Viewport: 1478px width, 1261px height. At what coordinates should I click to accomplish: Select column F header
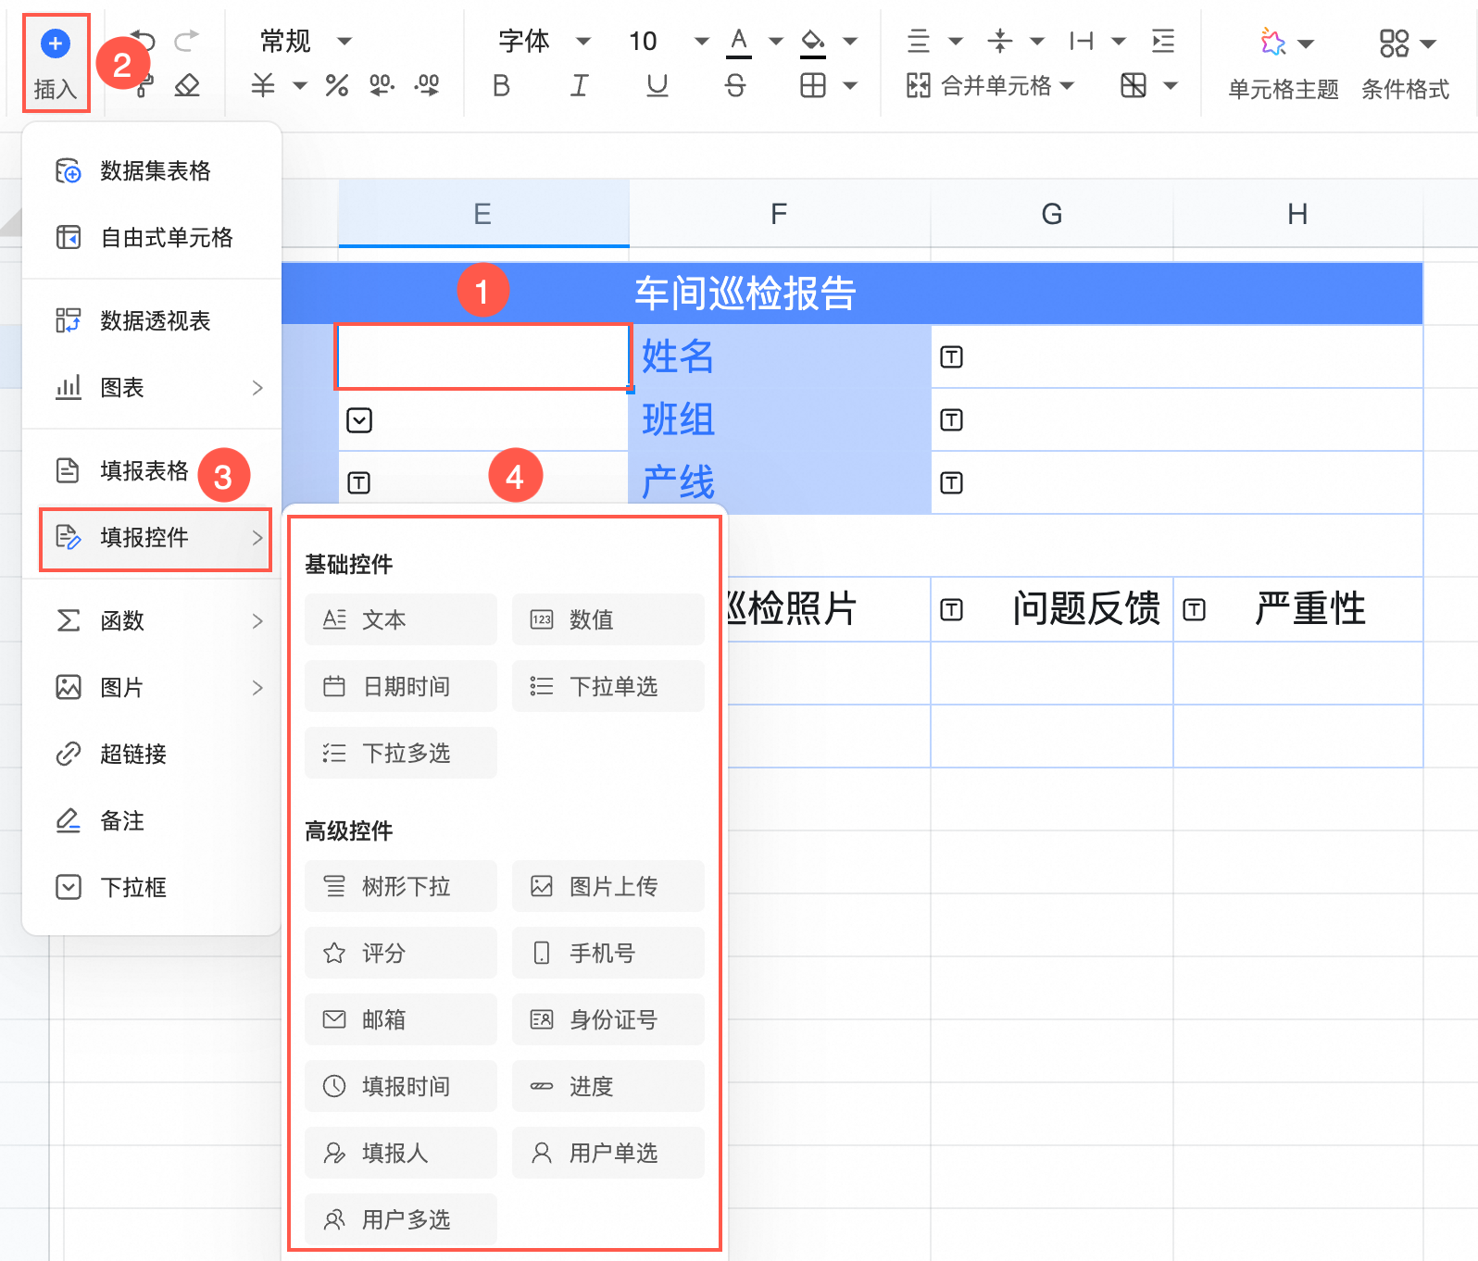pos(779,214)
